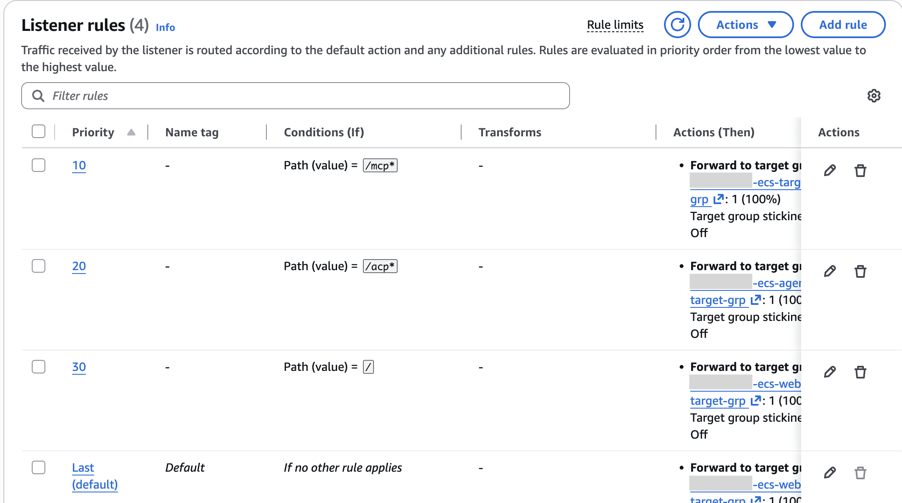Check the box for priority 10 rule
Image resolution: width=902 pixels, height=503 pixels.
pos(39,165)
